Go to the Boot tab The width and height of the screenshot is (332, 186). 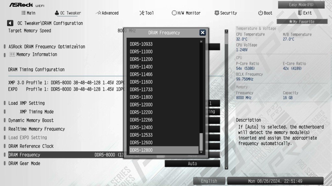pyautogui.click(x=265, y=13)
